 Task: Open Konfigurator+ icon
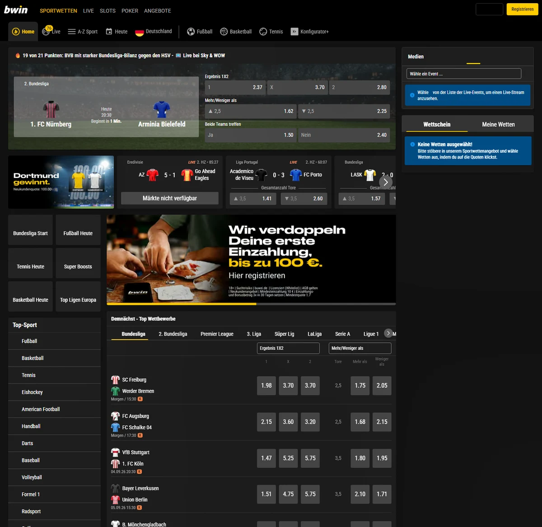294,32
